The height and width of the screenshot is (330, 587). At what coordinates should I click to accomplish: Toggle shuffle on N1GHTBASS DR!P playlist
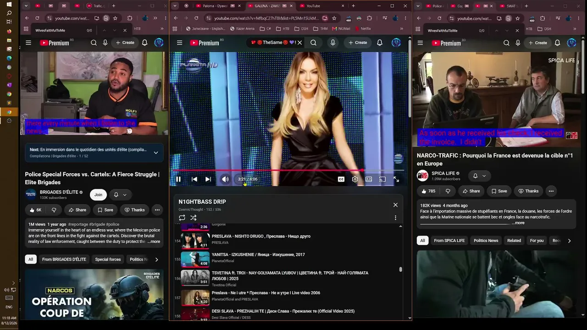[x=194, y=218]
